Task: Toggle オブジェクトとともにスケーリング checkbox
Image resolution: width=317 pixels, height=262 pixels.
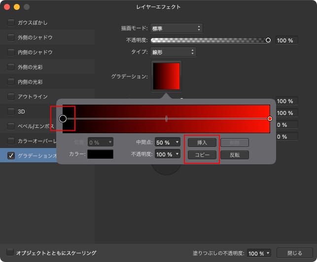Action: (x=10, y=253)
